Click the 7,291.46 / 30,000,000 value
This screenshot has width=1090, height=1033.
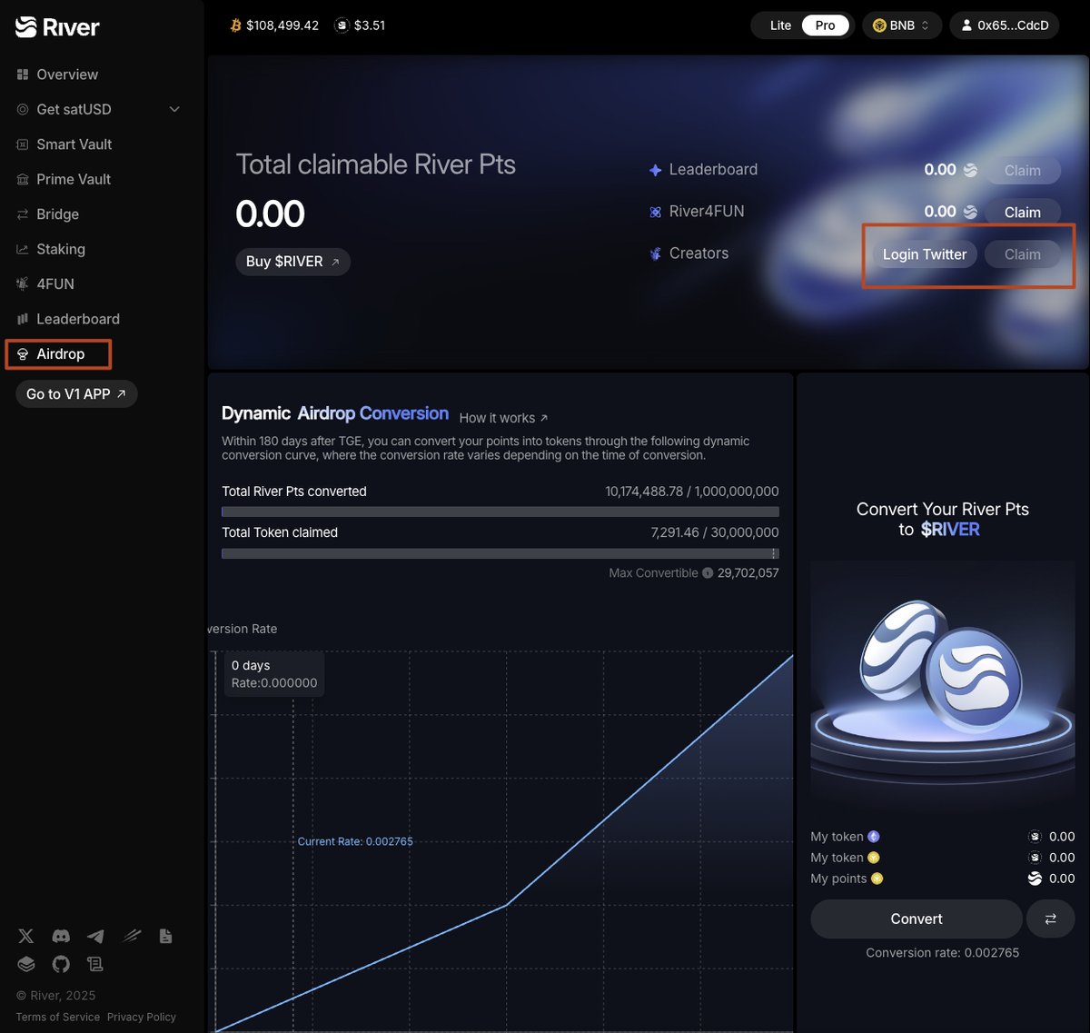tap(715, 532)
